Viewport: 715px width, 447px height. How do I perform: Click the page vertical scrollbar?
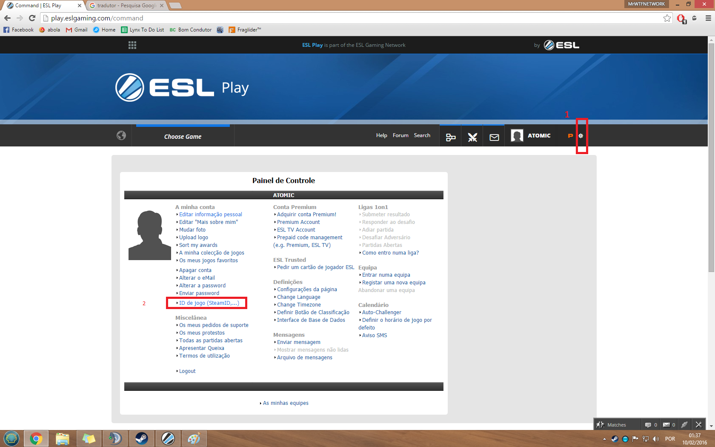tap(711, 158)
